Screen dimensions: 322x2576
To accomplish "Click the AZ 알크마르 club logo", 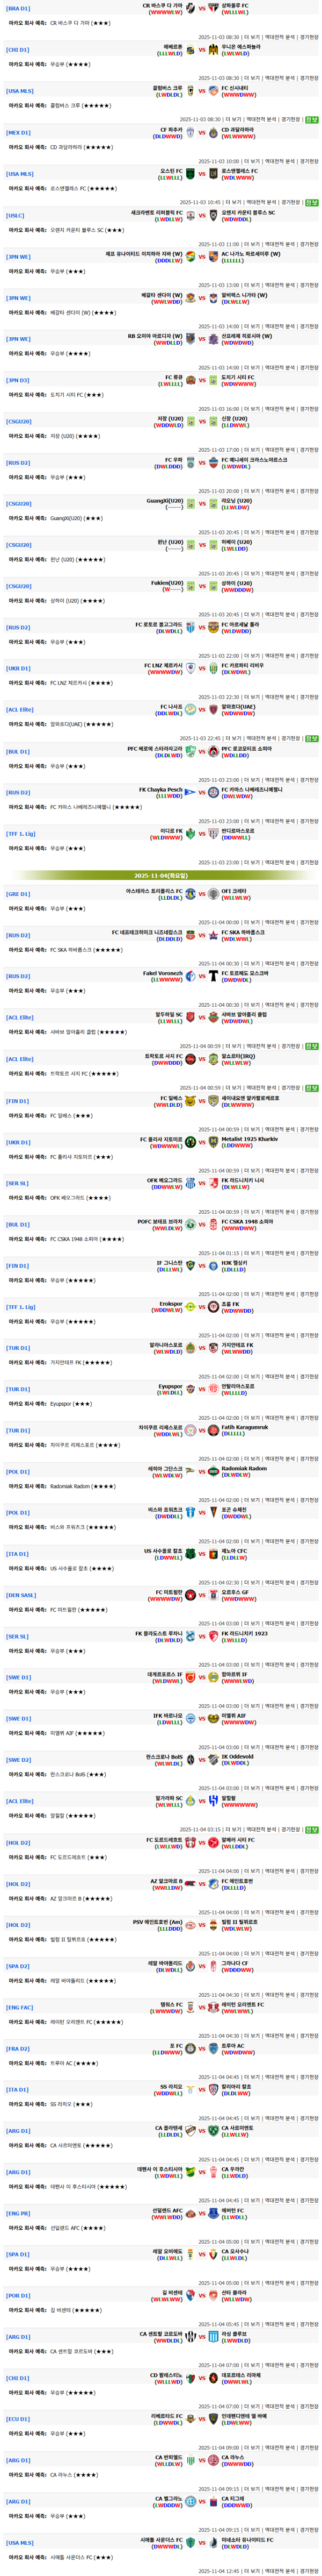I will tap(191, 1883).
